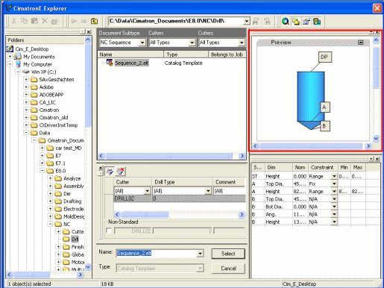
Task: Click the Delete X toolbar icon
Action: (x=45, y=21)
